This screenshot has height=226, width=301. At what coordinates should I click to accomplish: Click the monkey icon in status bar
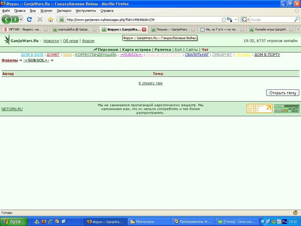click(x=295, y=213)
